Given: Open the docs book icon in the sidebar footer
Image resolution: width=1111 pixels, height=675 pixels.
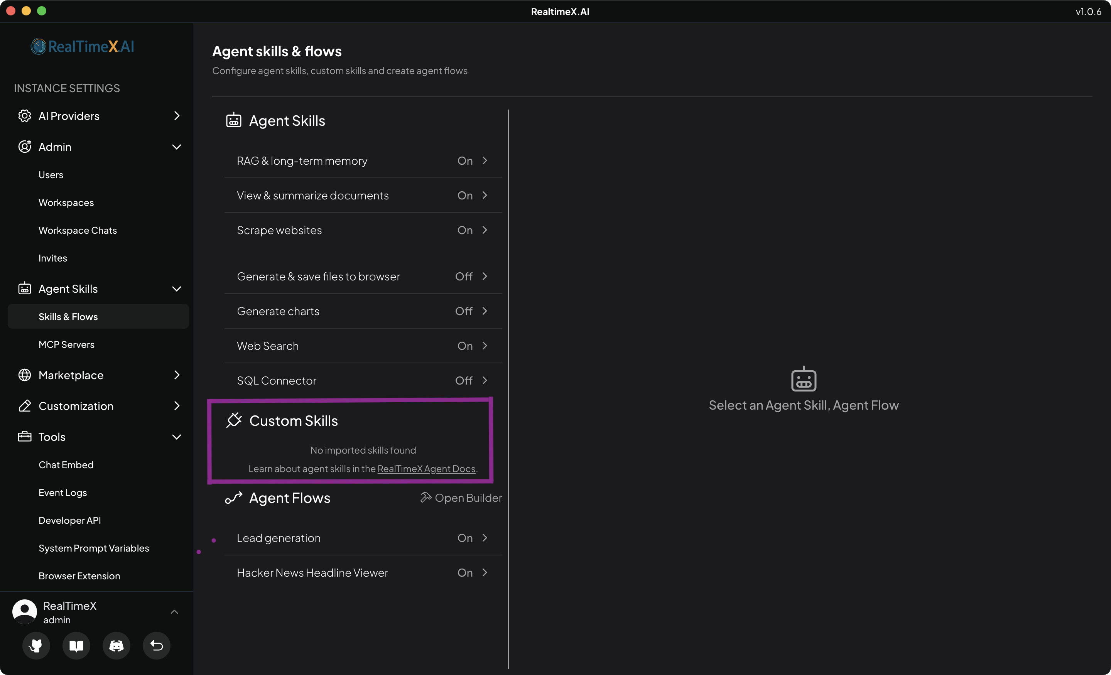Looking at the screenshot, I should coord(76,646).
